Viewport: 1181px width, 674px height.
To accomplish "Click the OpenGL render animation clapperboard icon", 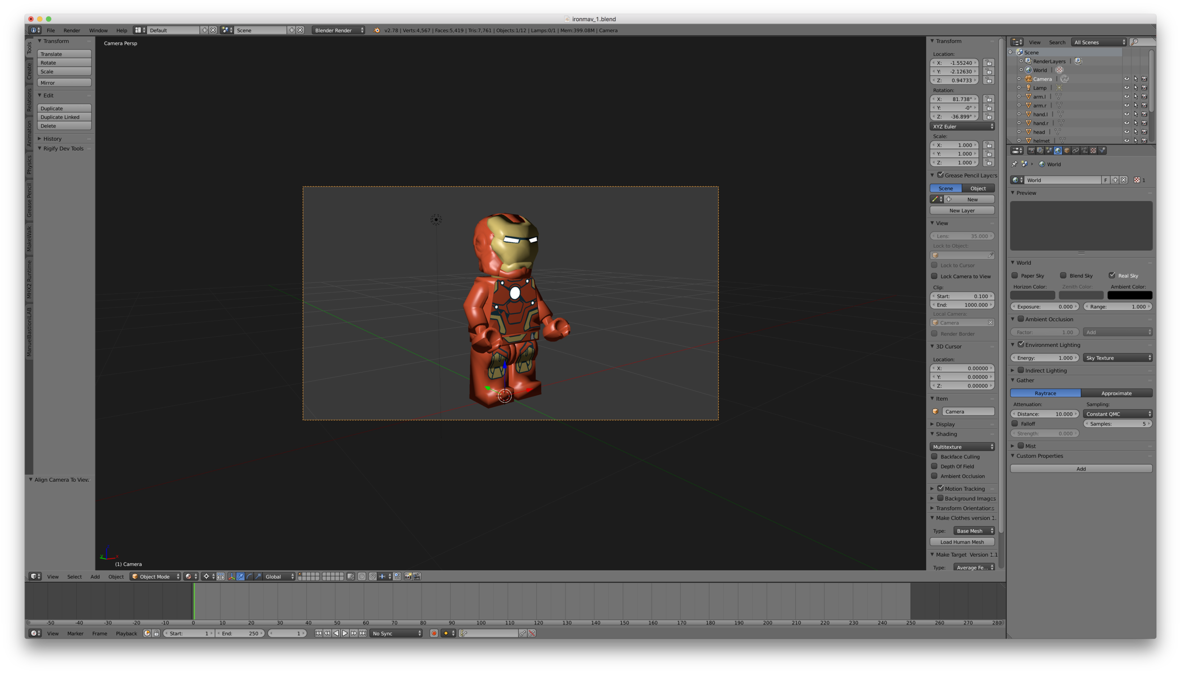I will point(417,576).
